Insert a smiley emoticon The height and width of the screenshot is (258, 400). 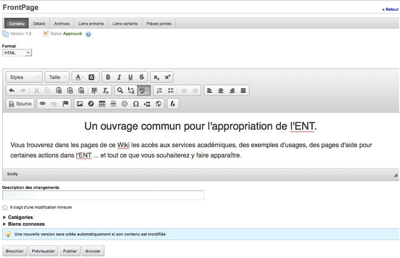click(125, 104)
